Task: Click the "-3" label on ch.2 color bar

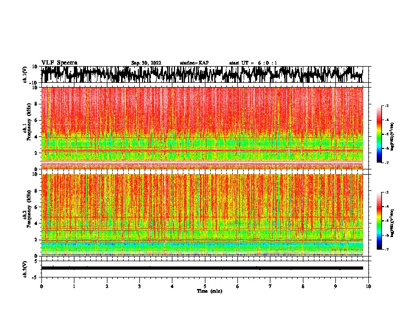Action: pos(386,192)
